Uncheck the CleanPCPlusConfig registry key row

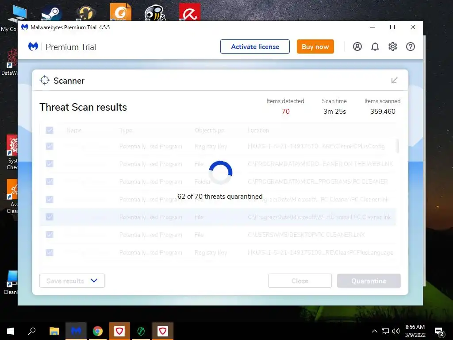pos(50,146)
